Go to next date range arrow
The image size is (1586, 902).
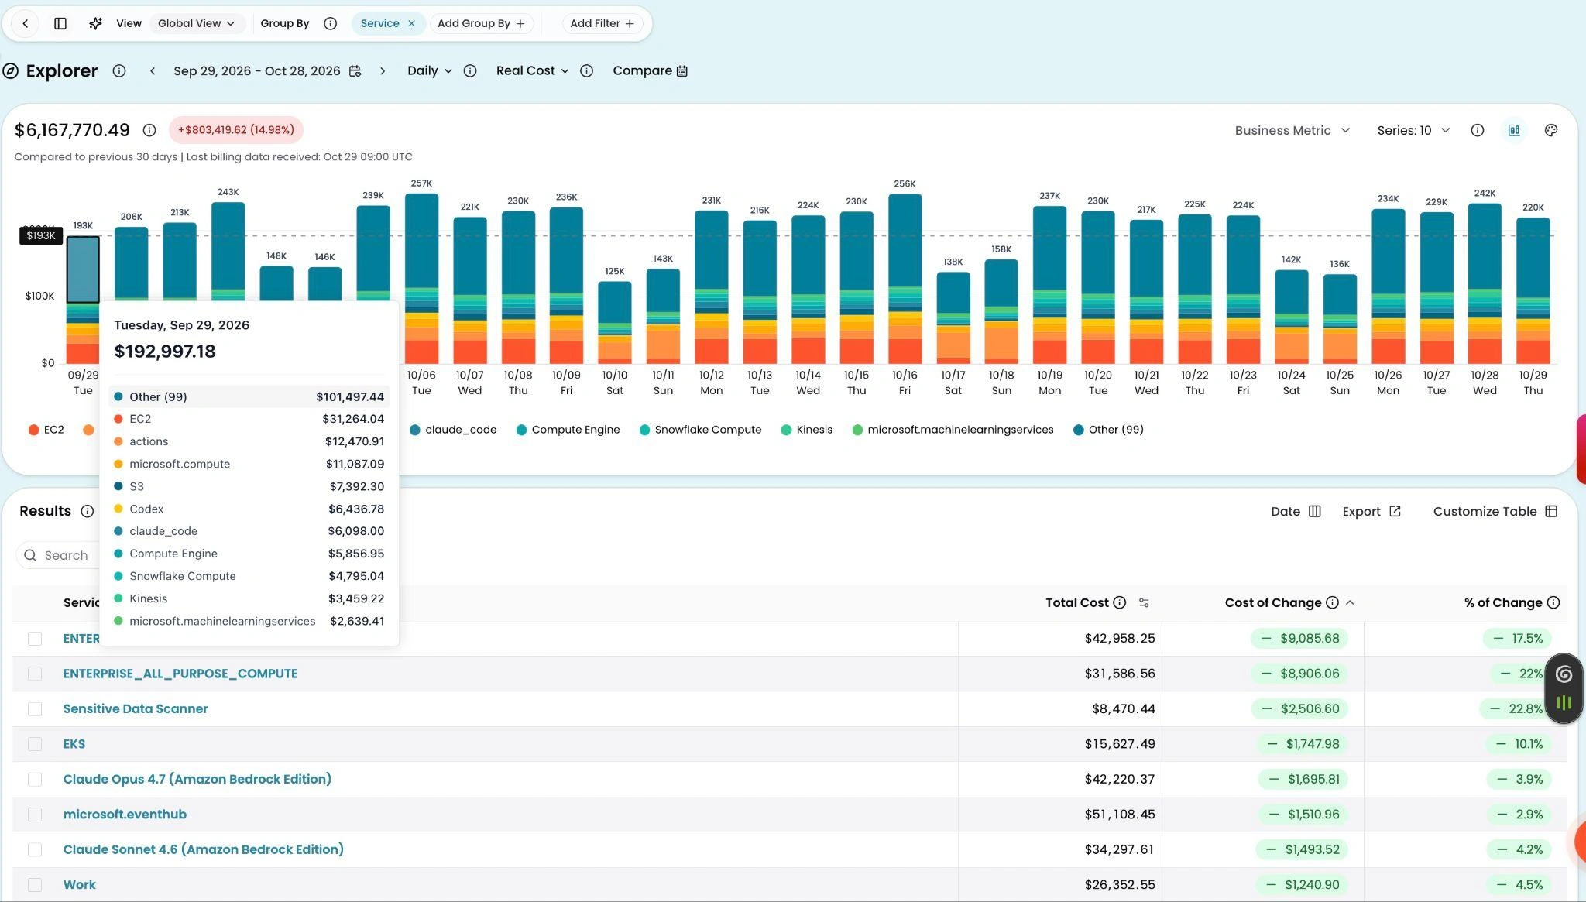pyautogui.click(x=383, y=70)
